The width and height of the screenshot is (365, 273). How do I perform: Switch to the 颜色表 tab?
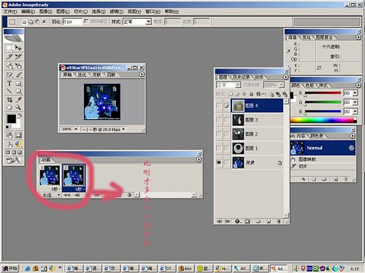[317, 136]
